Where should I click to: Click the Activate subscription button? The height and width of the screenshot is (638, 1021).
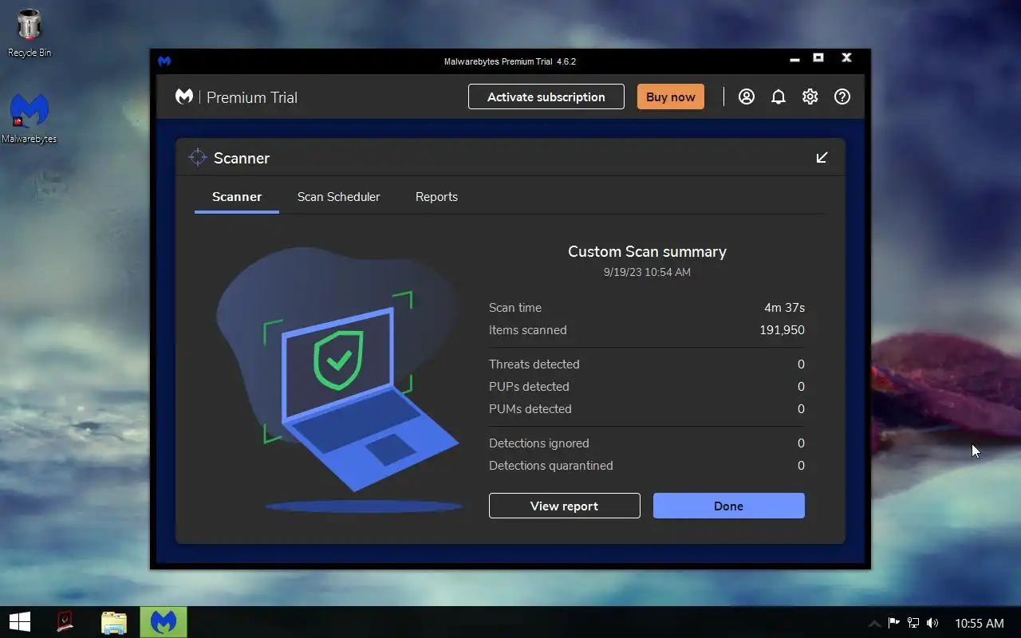click(546, 96)
